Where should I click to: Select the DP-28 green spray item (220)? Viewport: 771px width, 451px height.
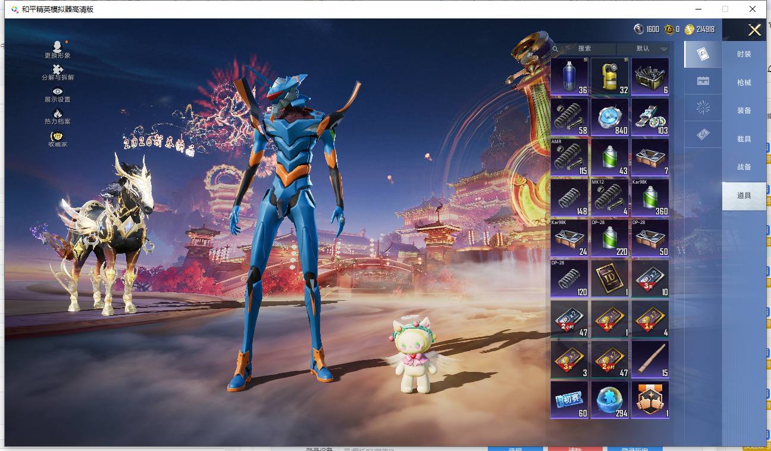610,238
